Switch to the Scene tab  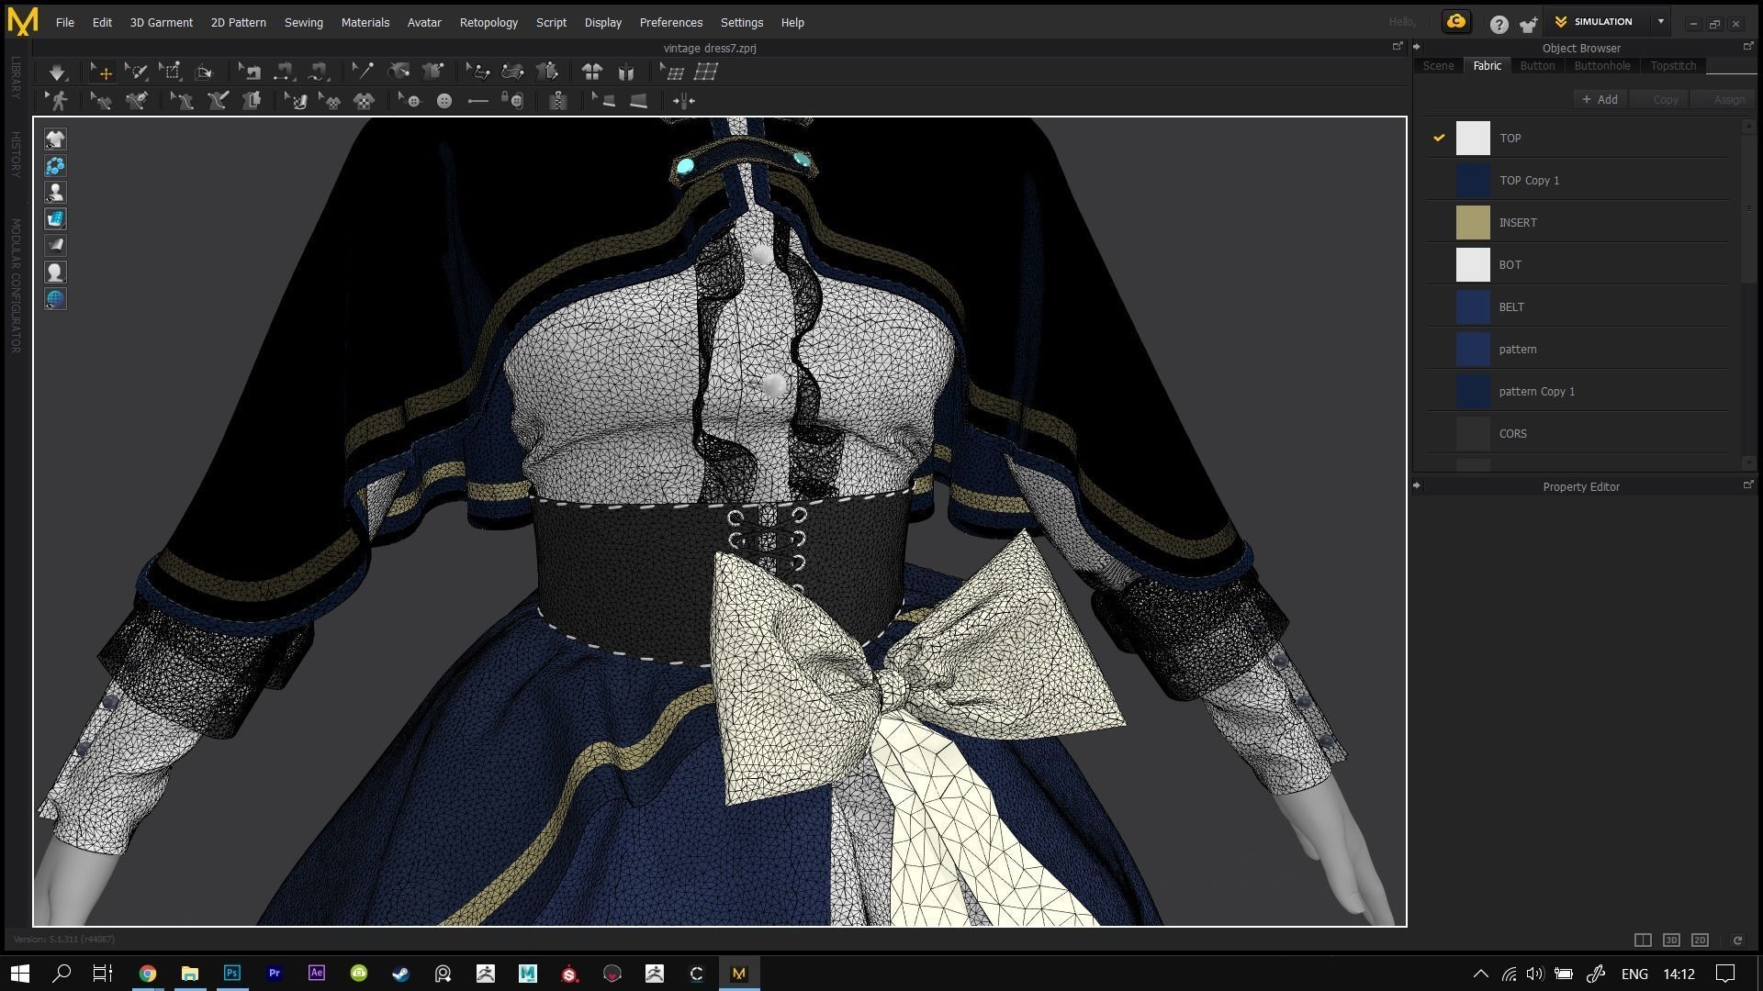[1438, 66]
